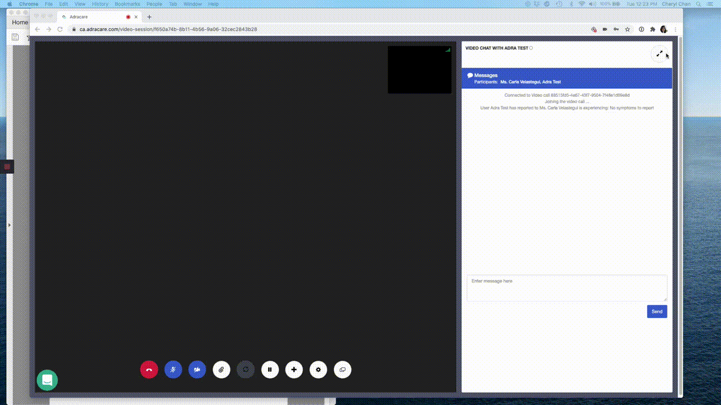Click the address bar URL
Viewport: 721px width, 405px height.
(x=168, y=29)
